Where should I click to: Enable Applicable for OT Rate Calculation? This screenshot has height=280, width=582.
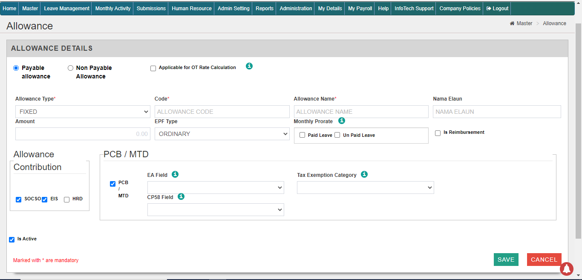click(153, 68)
